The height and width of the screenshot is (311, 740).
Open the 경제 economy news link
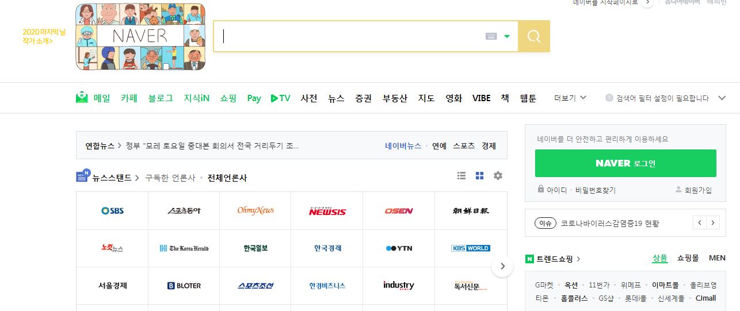[x=489, y=145]
